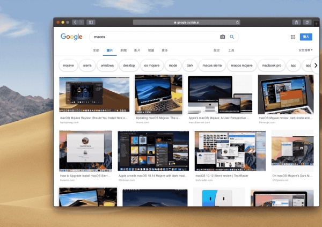The image size is (322, 227).
Task: Select the sierra suggestion chip
Action: (87, 65)
